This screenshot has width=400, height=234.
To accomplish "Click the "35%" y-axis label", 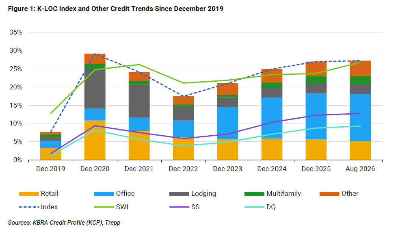I will 16,32.
